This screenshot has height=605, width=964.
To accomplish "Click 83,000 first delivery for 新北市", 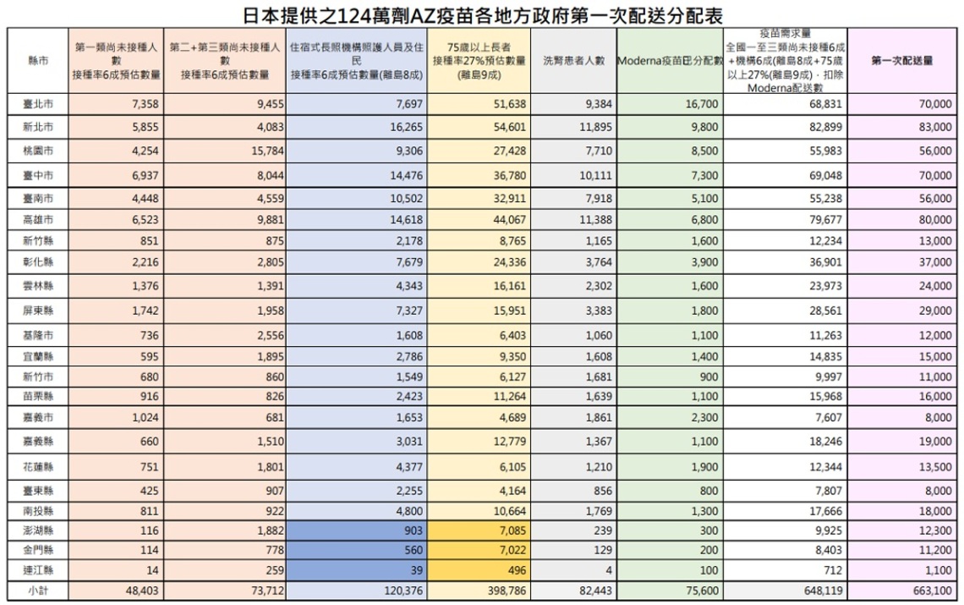I will (935, 127).
